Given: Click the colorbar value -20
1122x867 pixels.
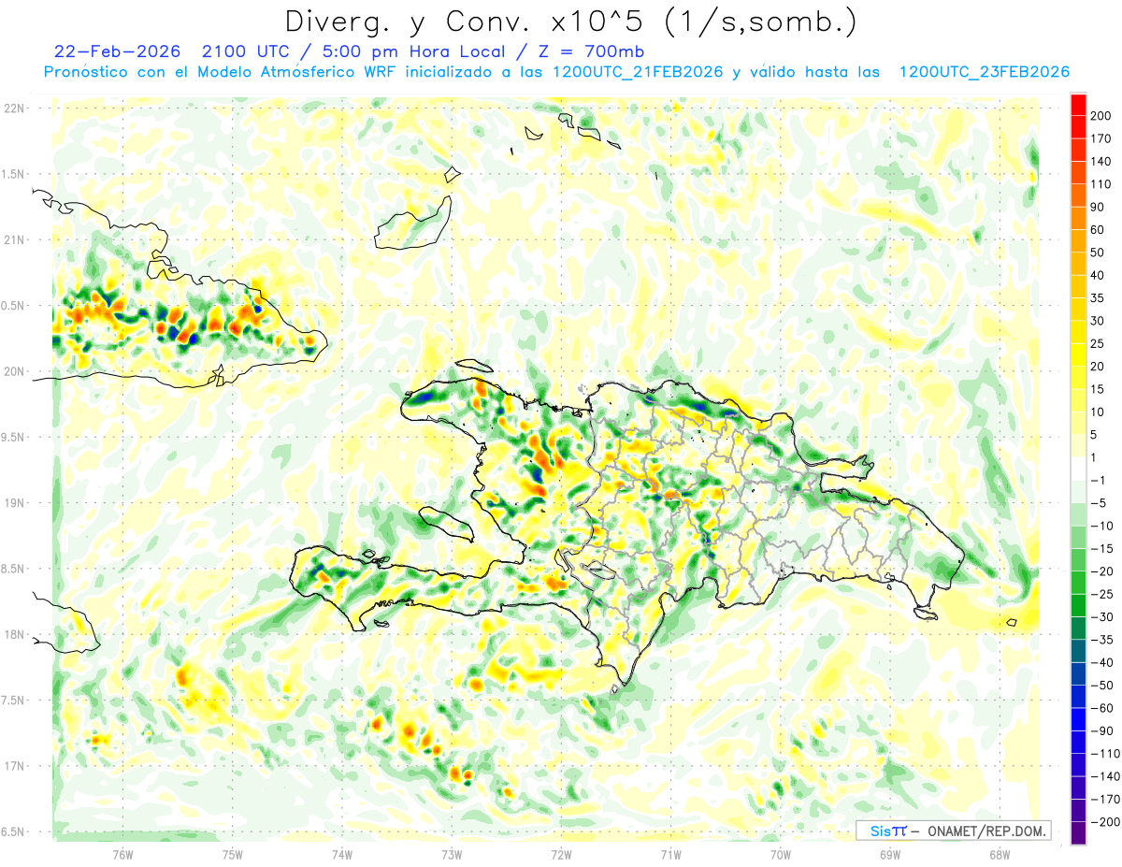Looking at the screenshot, I should pyautogui.click(x=1103, y=572).
